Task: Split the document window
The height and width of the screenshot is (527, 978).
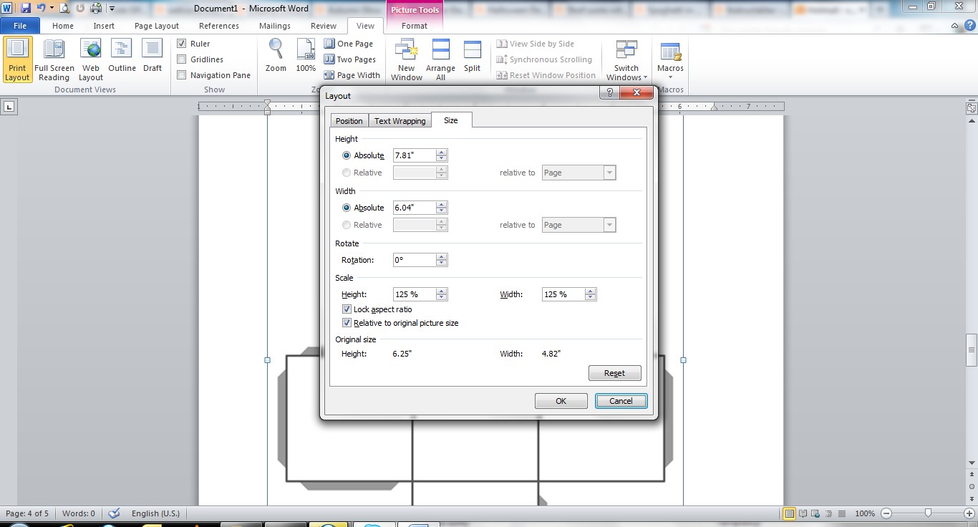Action: pyautogui.click(x=472, y=57)
